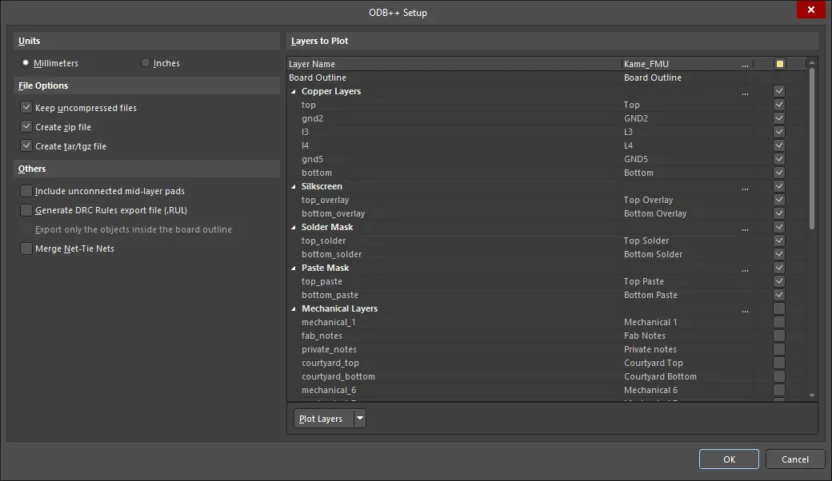This screenshot has height=481, width=832.
Task: Uncheck the gnd2 layer plot checkbox
Action: pyautogui.click(x=779, y=118)
